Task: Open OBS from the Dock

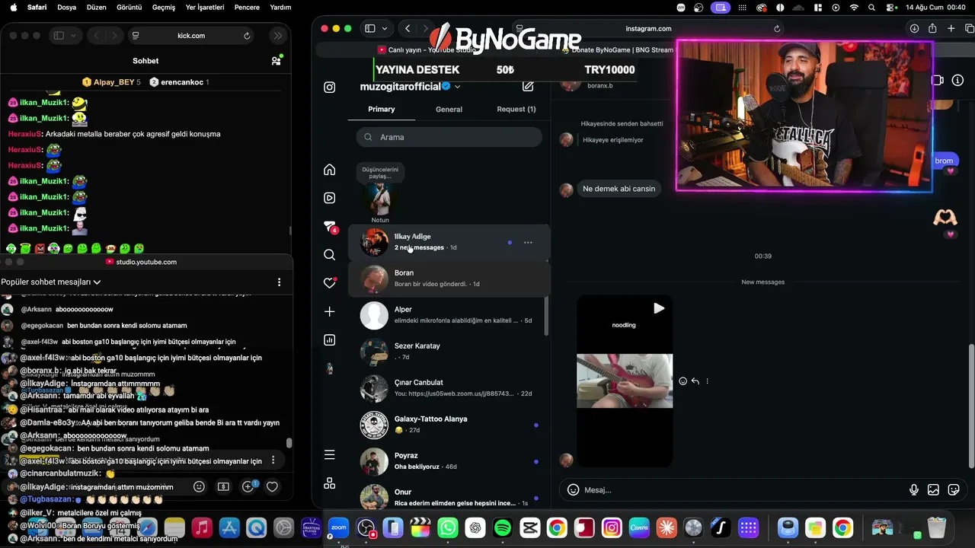Action: tap(366, 527)
